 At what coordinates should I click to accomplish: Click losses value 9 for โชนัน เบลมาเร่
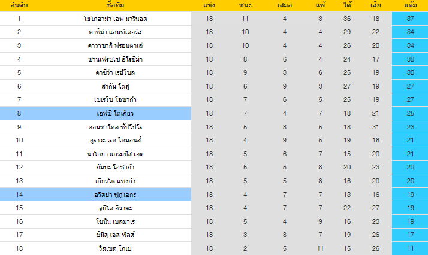[x=320, y=221]
